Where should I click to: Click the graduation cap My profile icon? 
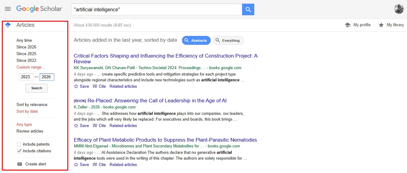[x=348, y=25]
